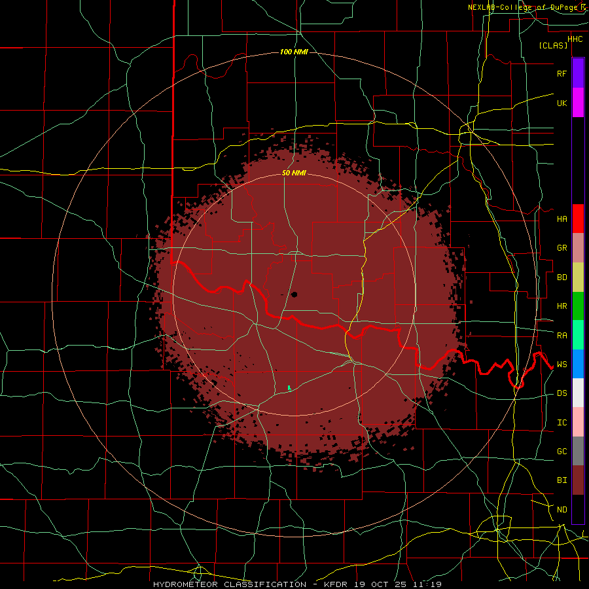Click the ND black legend swatch
This screenshot has height=589, width=589.
pos(578,509)
